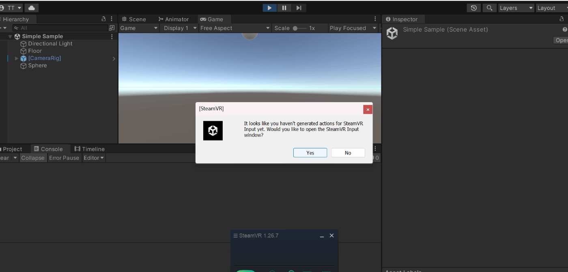
Task: Click the Simple Sample scene Unity icon
Action: [x=17, y=36]
